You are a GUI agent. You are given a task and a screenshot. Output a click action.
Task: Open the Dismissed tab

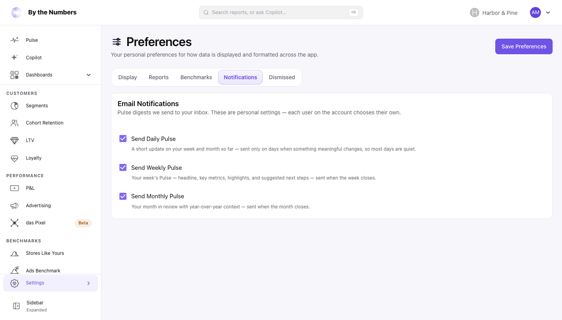[282, 77]
